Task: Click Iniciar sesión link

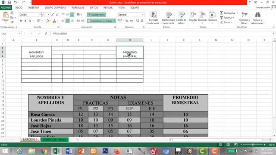Action: [263, 8]
